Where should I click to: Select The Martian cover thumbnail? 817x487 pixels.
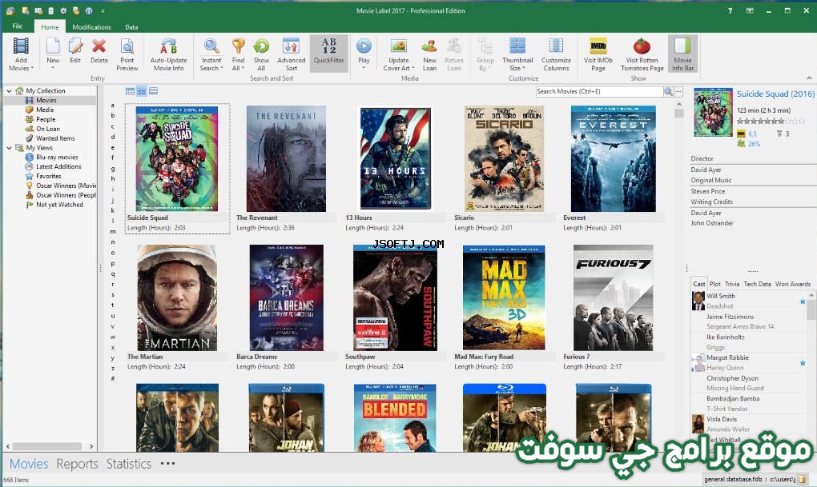[177, 297]
